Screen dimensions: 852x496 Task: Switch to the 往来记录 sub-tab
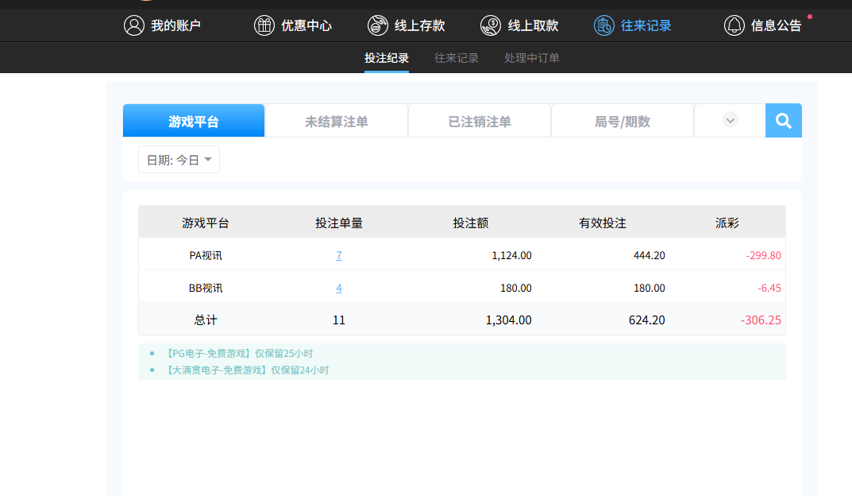point(457,58)
